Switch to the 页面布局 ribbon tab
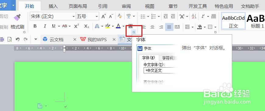 (x=78, y=6)
